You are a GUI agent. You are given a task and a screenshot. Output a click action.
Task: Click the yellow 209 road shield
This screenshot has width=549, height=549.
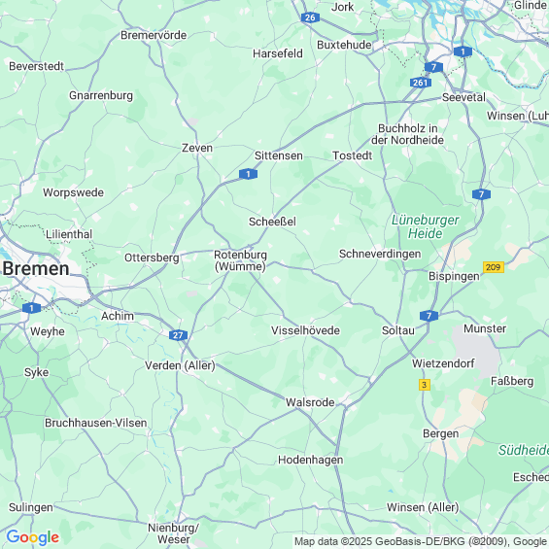(494, 267)
